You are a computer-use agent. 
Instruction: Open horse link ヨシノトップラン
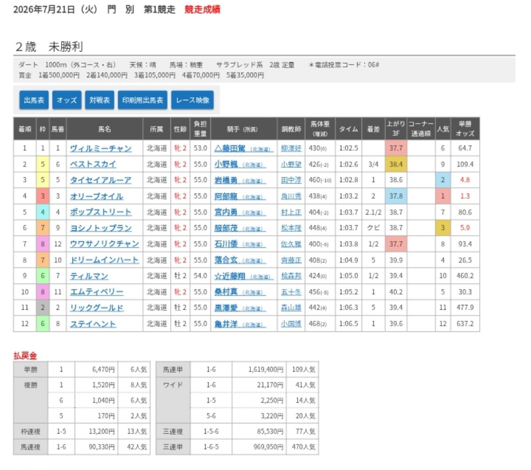101,228
